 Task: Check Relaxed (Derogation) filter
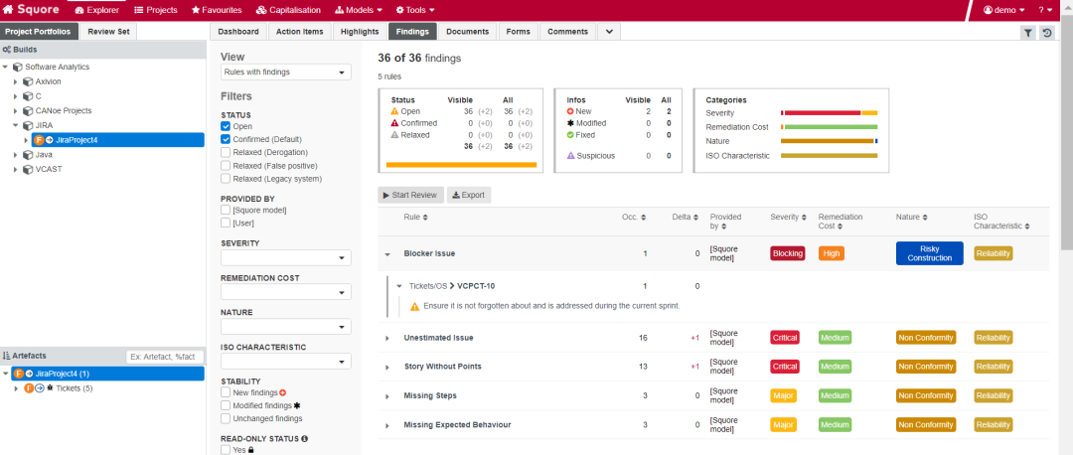226,153
